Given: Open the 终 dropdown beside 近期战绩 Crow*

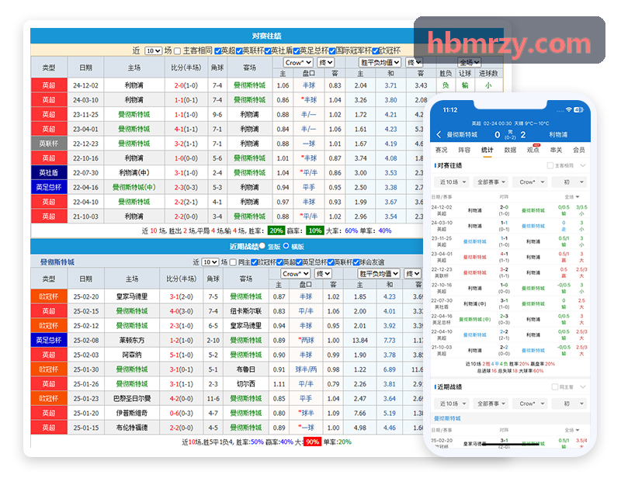Looking at the screenshot, I should (323, 274).
